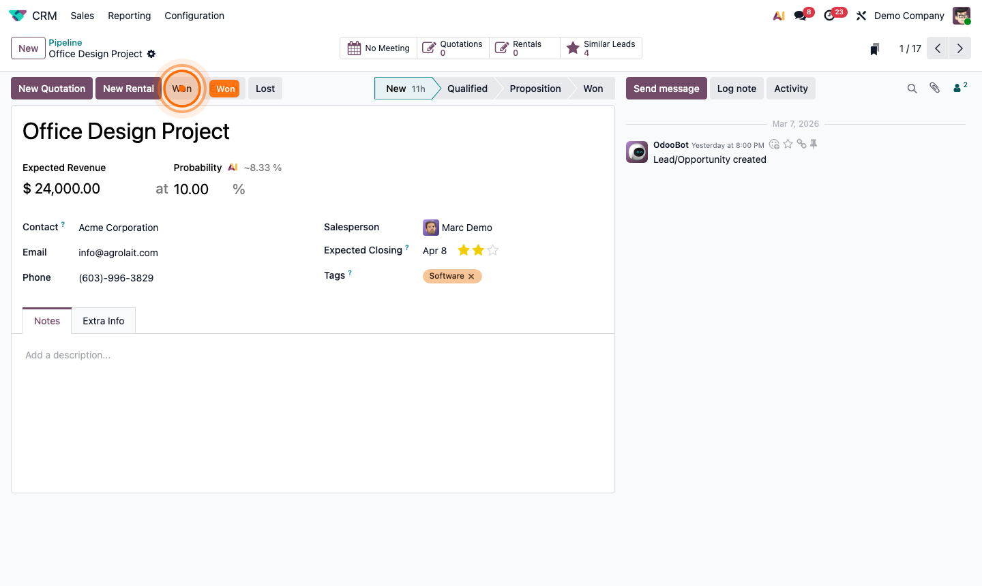This screenshot has width=982, height=586.
Task: Open the Sales menu
Action: pos(82,15)
